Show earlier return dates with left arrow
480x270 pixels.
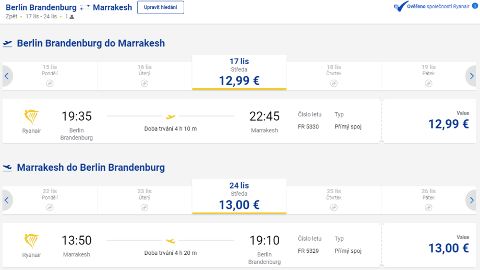tap(7, 201)
